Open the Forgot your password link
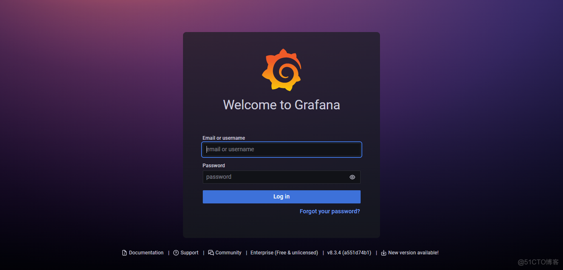The image size is (563, 270). coord(330,211)
